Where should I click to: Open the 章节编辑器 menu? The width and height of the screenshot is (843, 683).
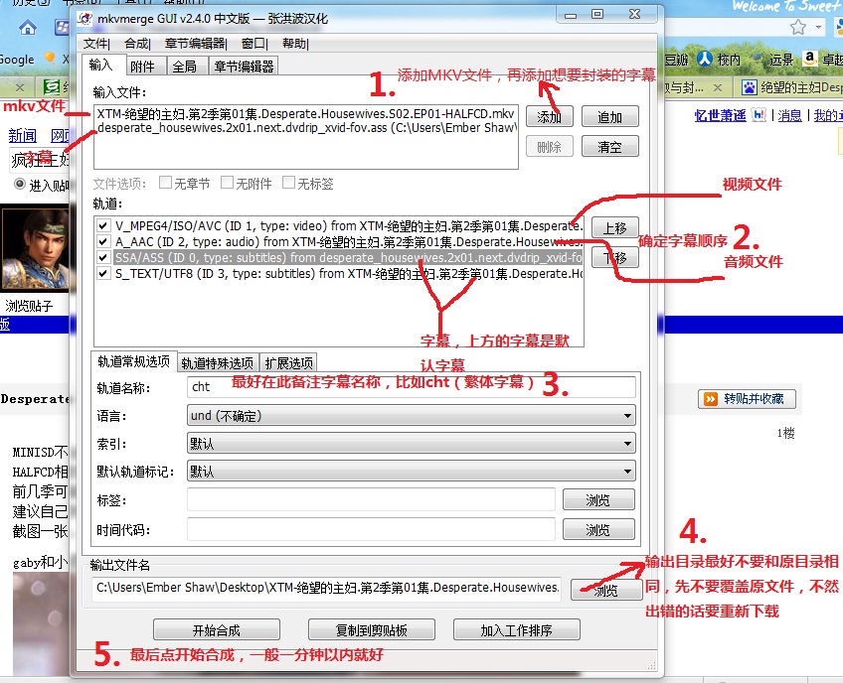point(196,44)
